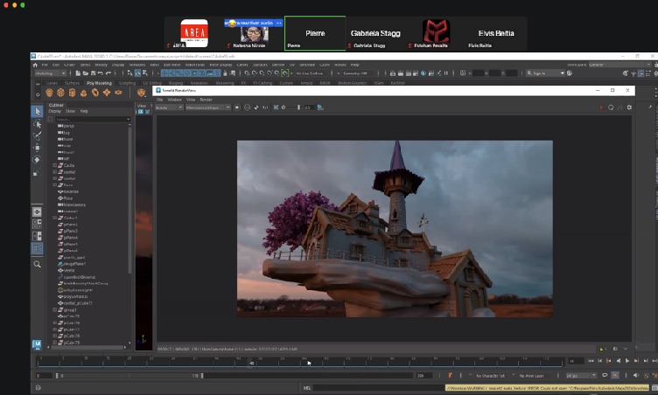Click the Outliner search field
This screenshot has width=658, height=395.
coord(93,120)
